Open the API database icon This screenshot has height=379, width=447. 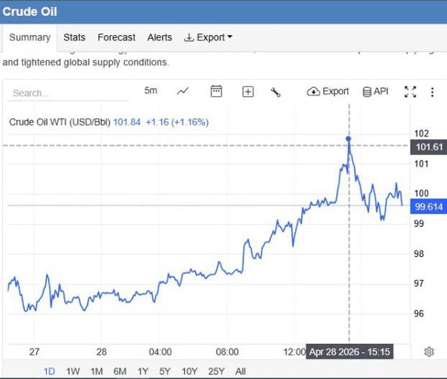tap(375, 92)
